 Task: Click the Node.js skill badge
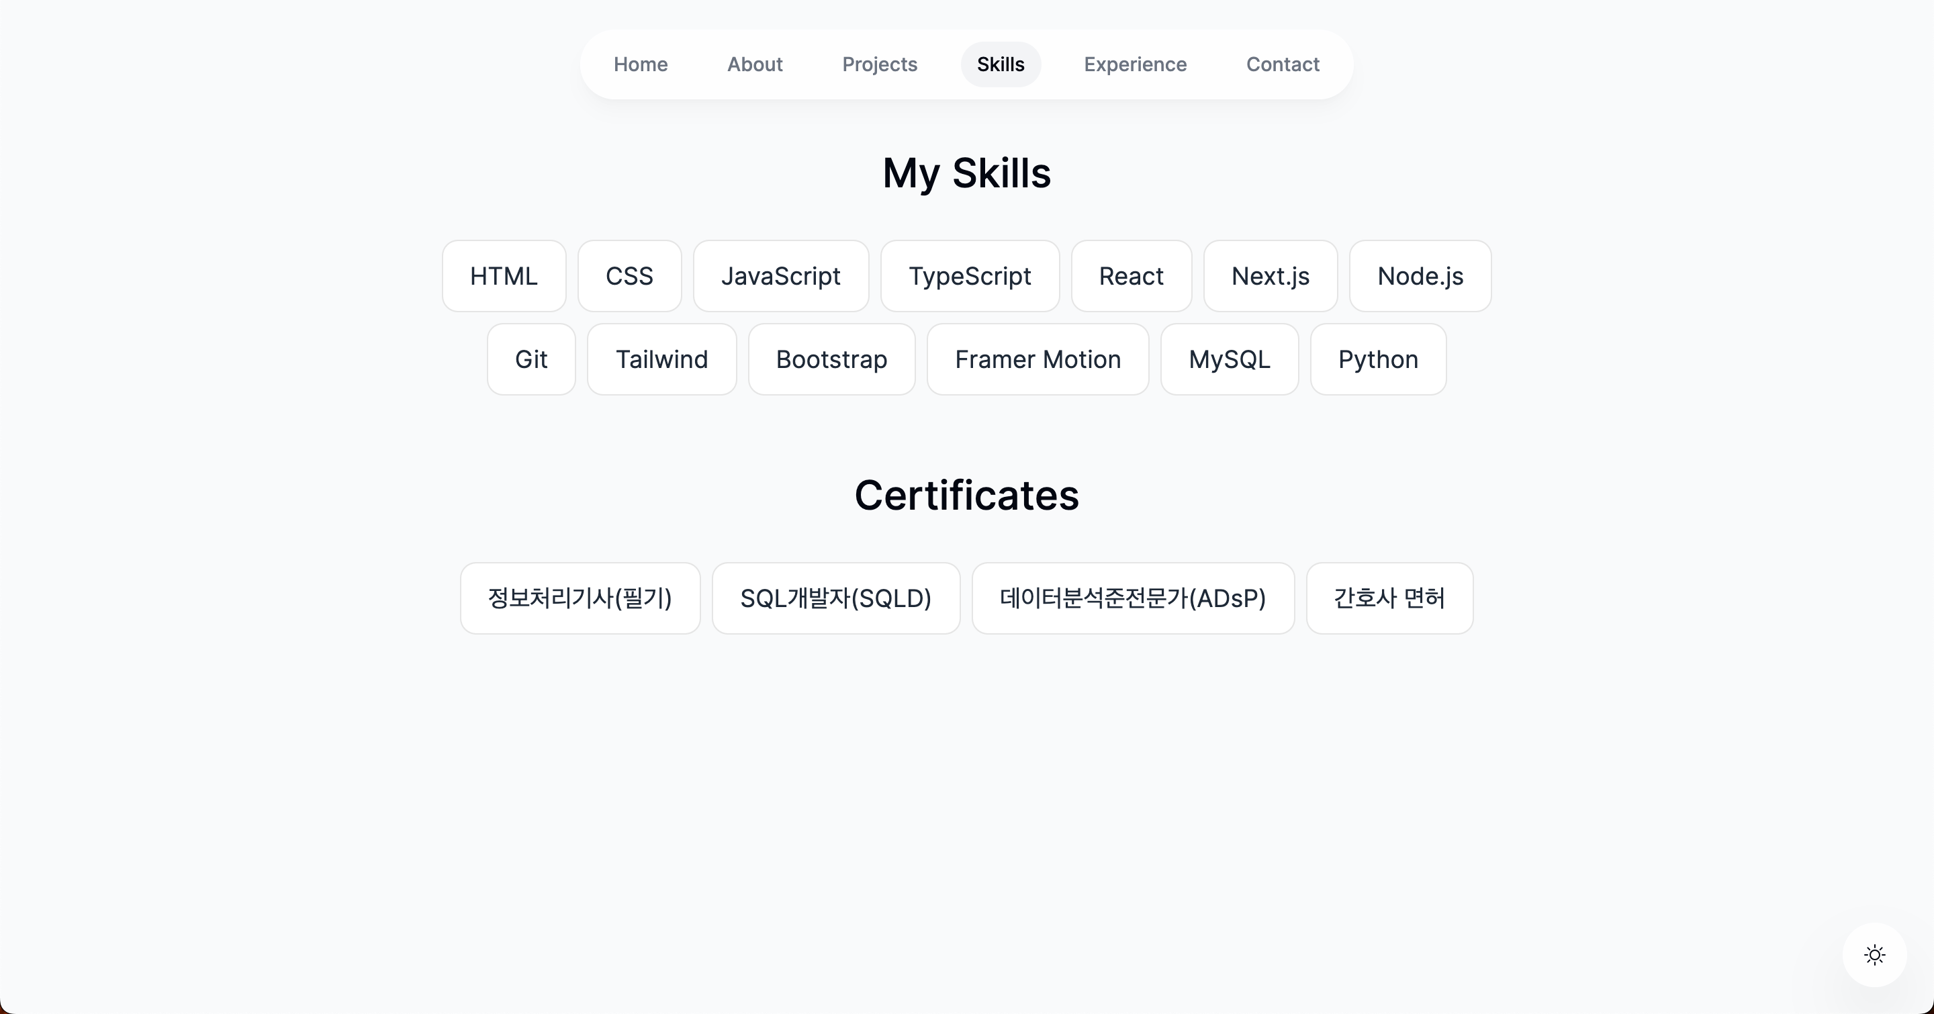coord(1420,276)
